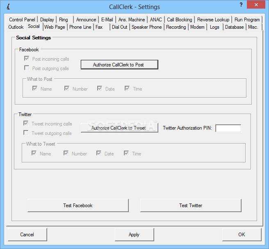Open the Database tab
This screenshot has height=249, width=269.
click(x=234, y=27)
